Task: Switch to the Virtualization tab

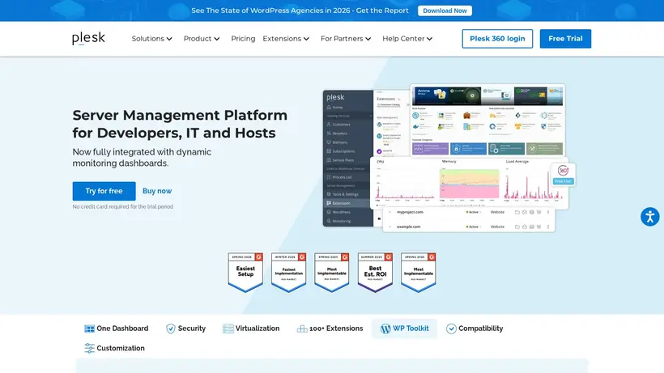Action: pyautogui.click(x=251, y=328)
